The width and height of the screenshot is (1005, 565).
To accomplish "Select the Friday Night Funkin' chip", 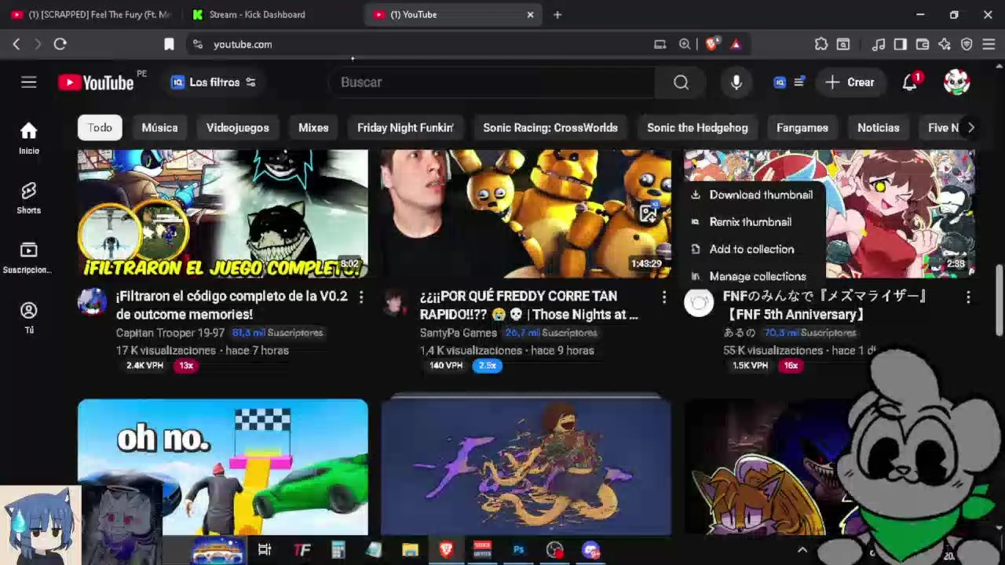I will click(405, 127).
